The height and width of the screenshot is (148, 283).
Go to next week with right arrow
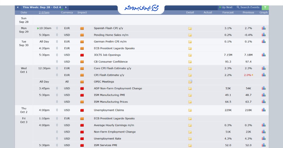pos(66,7)
